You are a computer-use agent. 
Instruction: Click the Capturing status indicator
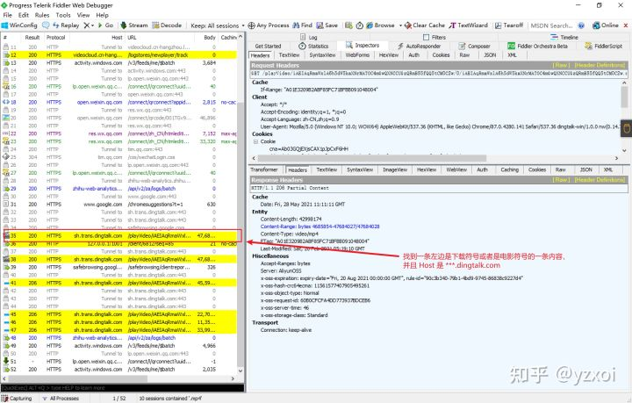click(17, 398)
